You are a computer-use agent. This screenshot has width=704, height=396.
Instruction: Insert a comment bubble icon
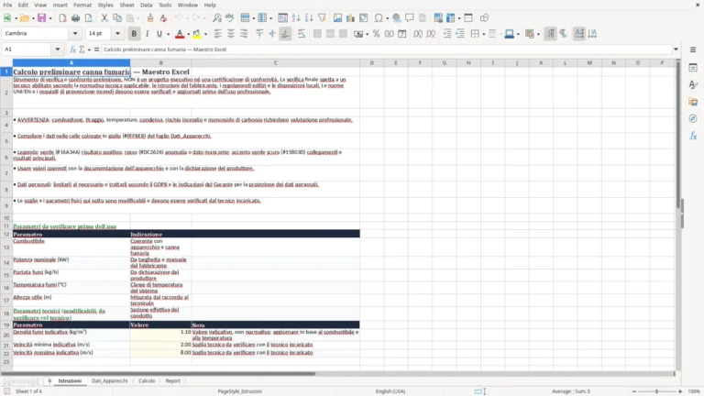click(410, 18)
